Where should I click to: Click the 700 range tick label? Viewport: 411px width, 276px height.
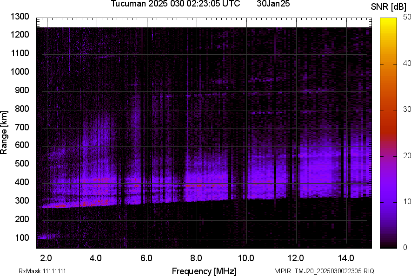(x=22, y=127)
